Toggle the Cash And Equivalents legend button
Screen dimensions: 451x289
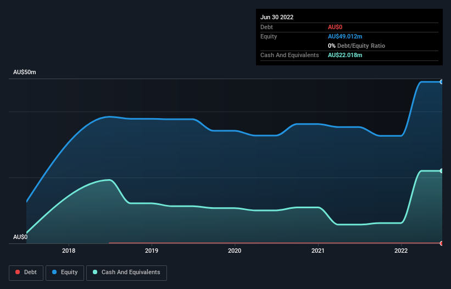[x=126, y=273]
